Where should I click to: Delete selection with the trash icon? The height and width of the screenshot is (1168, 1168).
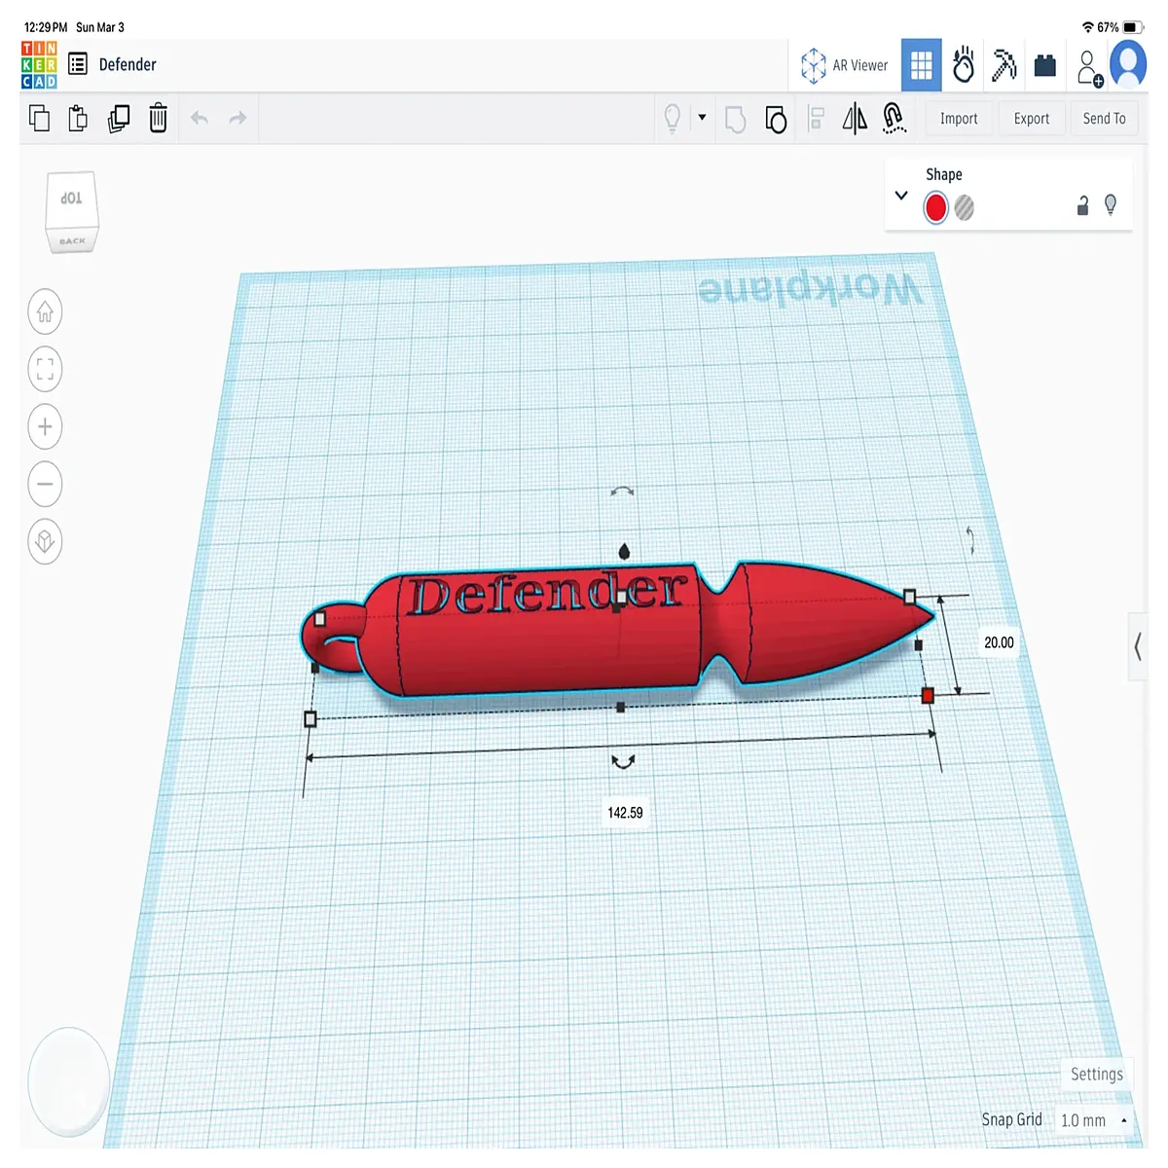click(158, 119)
